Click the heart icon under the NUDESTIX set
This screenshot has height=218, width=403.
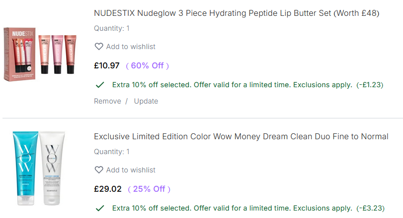99,47
